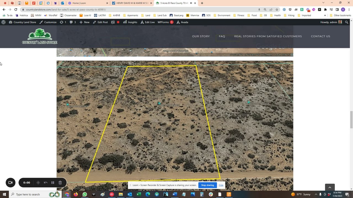Open the CONTACT US menu item
Viewport: 353px width, 198px height.
320,36
